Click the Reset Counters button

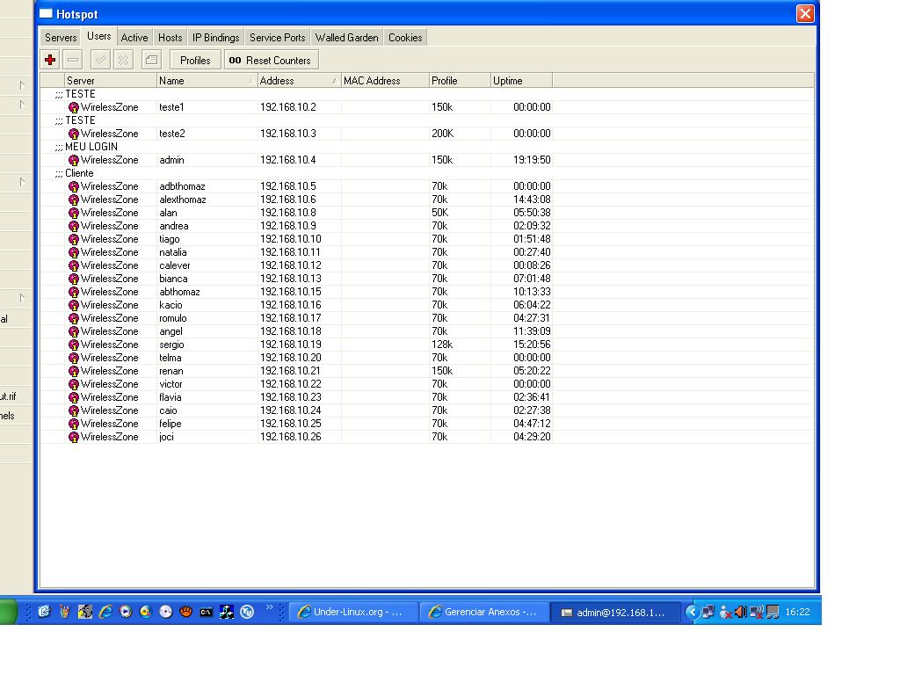[272, 61]
